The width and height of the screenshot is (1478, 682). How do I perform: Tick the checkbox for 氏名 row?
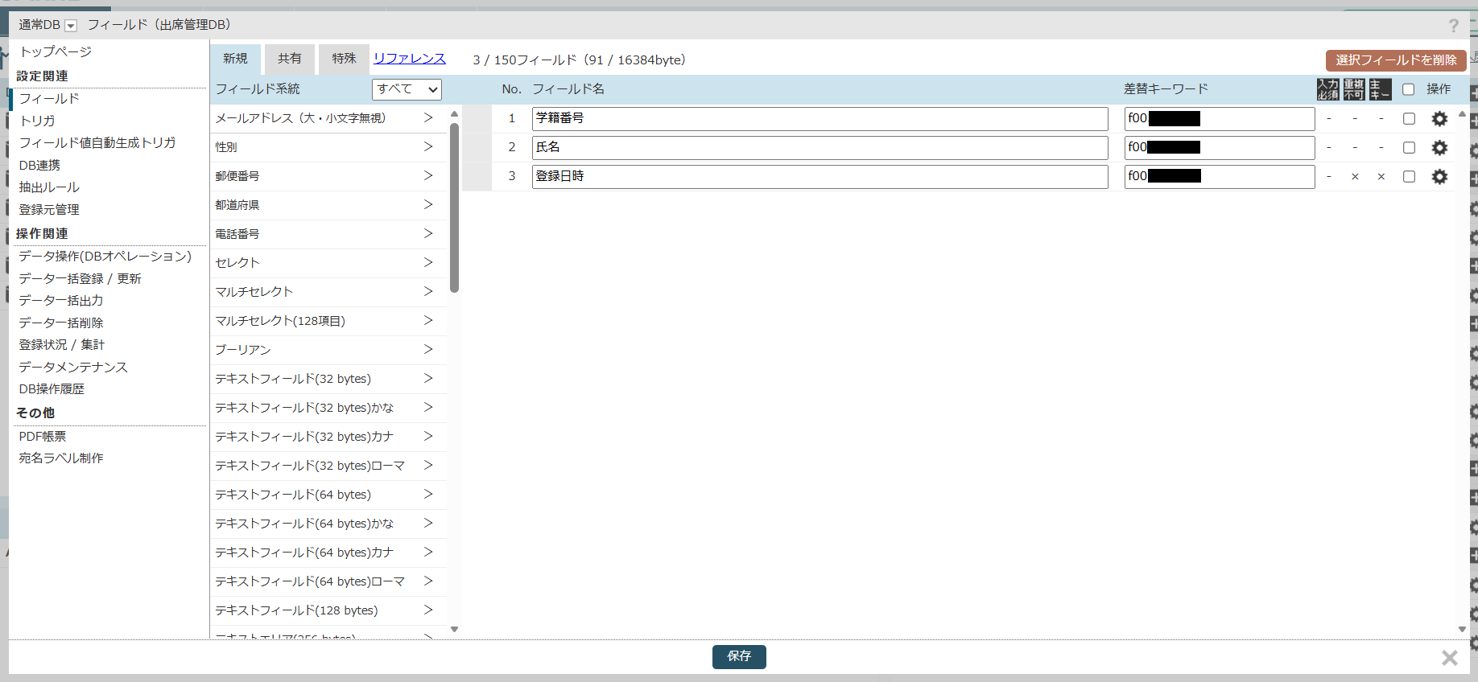point(1409,148)
